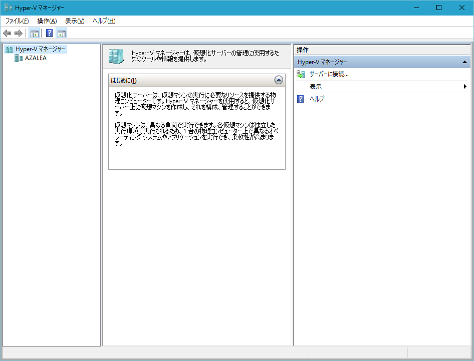Click the 仮想化サーバーは paragraph text
This screenshot has width=474, height=361.
tap(195, 104)
